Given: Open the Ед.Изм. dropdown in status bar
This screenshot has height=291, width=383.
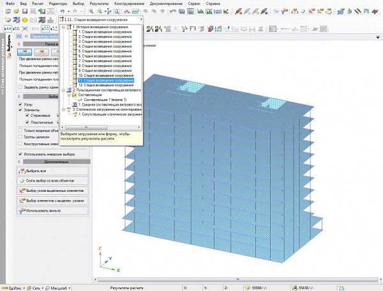Looking at the screenshot, I should [x=14, y=288].
